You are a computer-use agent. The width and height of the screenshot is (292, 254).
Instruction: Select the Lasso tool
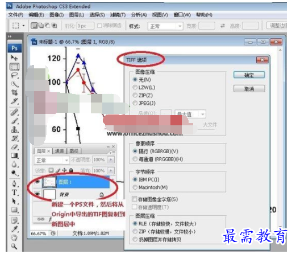pos(14,75)
